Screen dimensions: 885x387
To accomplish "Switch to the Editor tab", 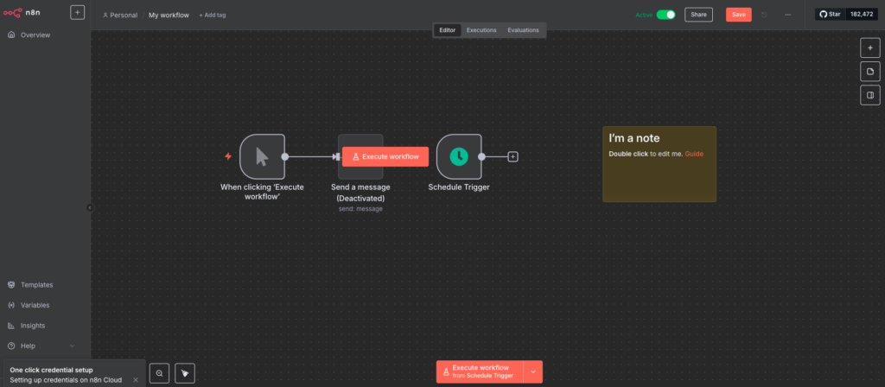I will point(448,30).
